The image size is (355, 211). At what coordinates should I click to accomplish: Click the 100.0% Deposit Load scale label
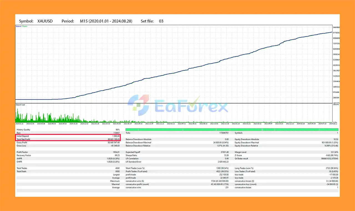[336, 105]
